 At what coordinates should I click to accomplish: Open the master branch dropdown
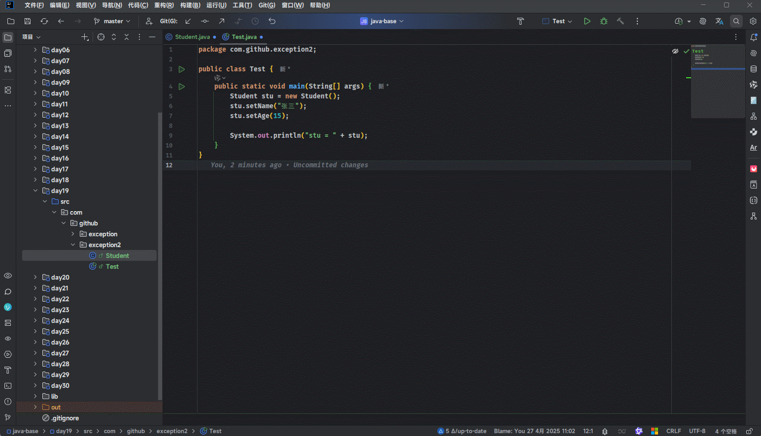pos(112,21)
